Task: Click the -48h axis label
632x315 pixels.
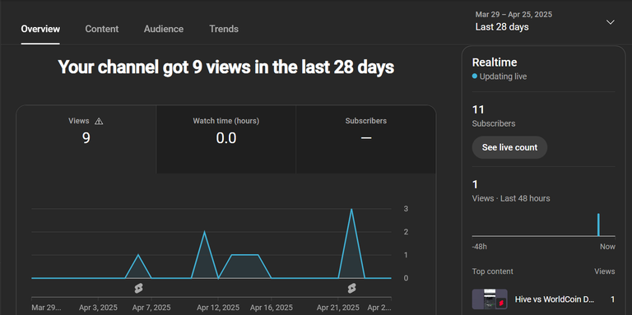Action: pyautogui.click(x=479, y=247)
